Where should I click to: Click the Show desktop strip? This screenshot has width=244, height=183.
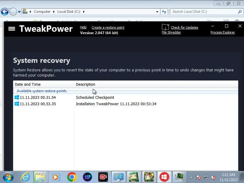point(242,177)
